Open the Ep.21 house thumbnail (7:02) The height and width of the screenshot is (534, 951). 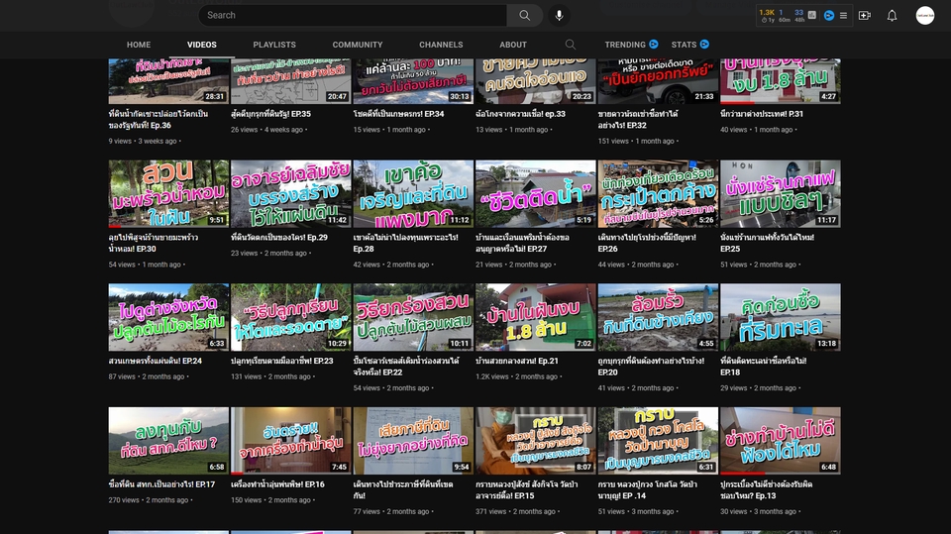pos(536,317)
